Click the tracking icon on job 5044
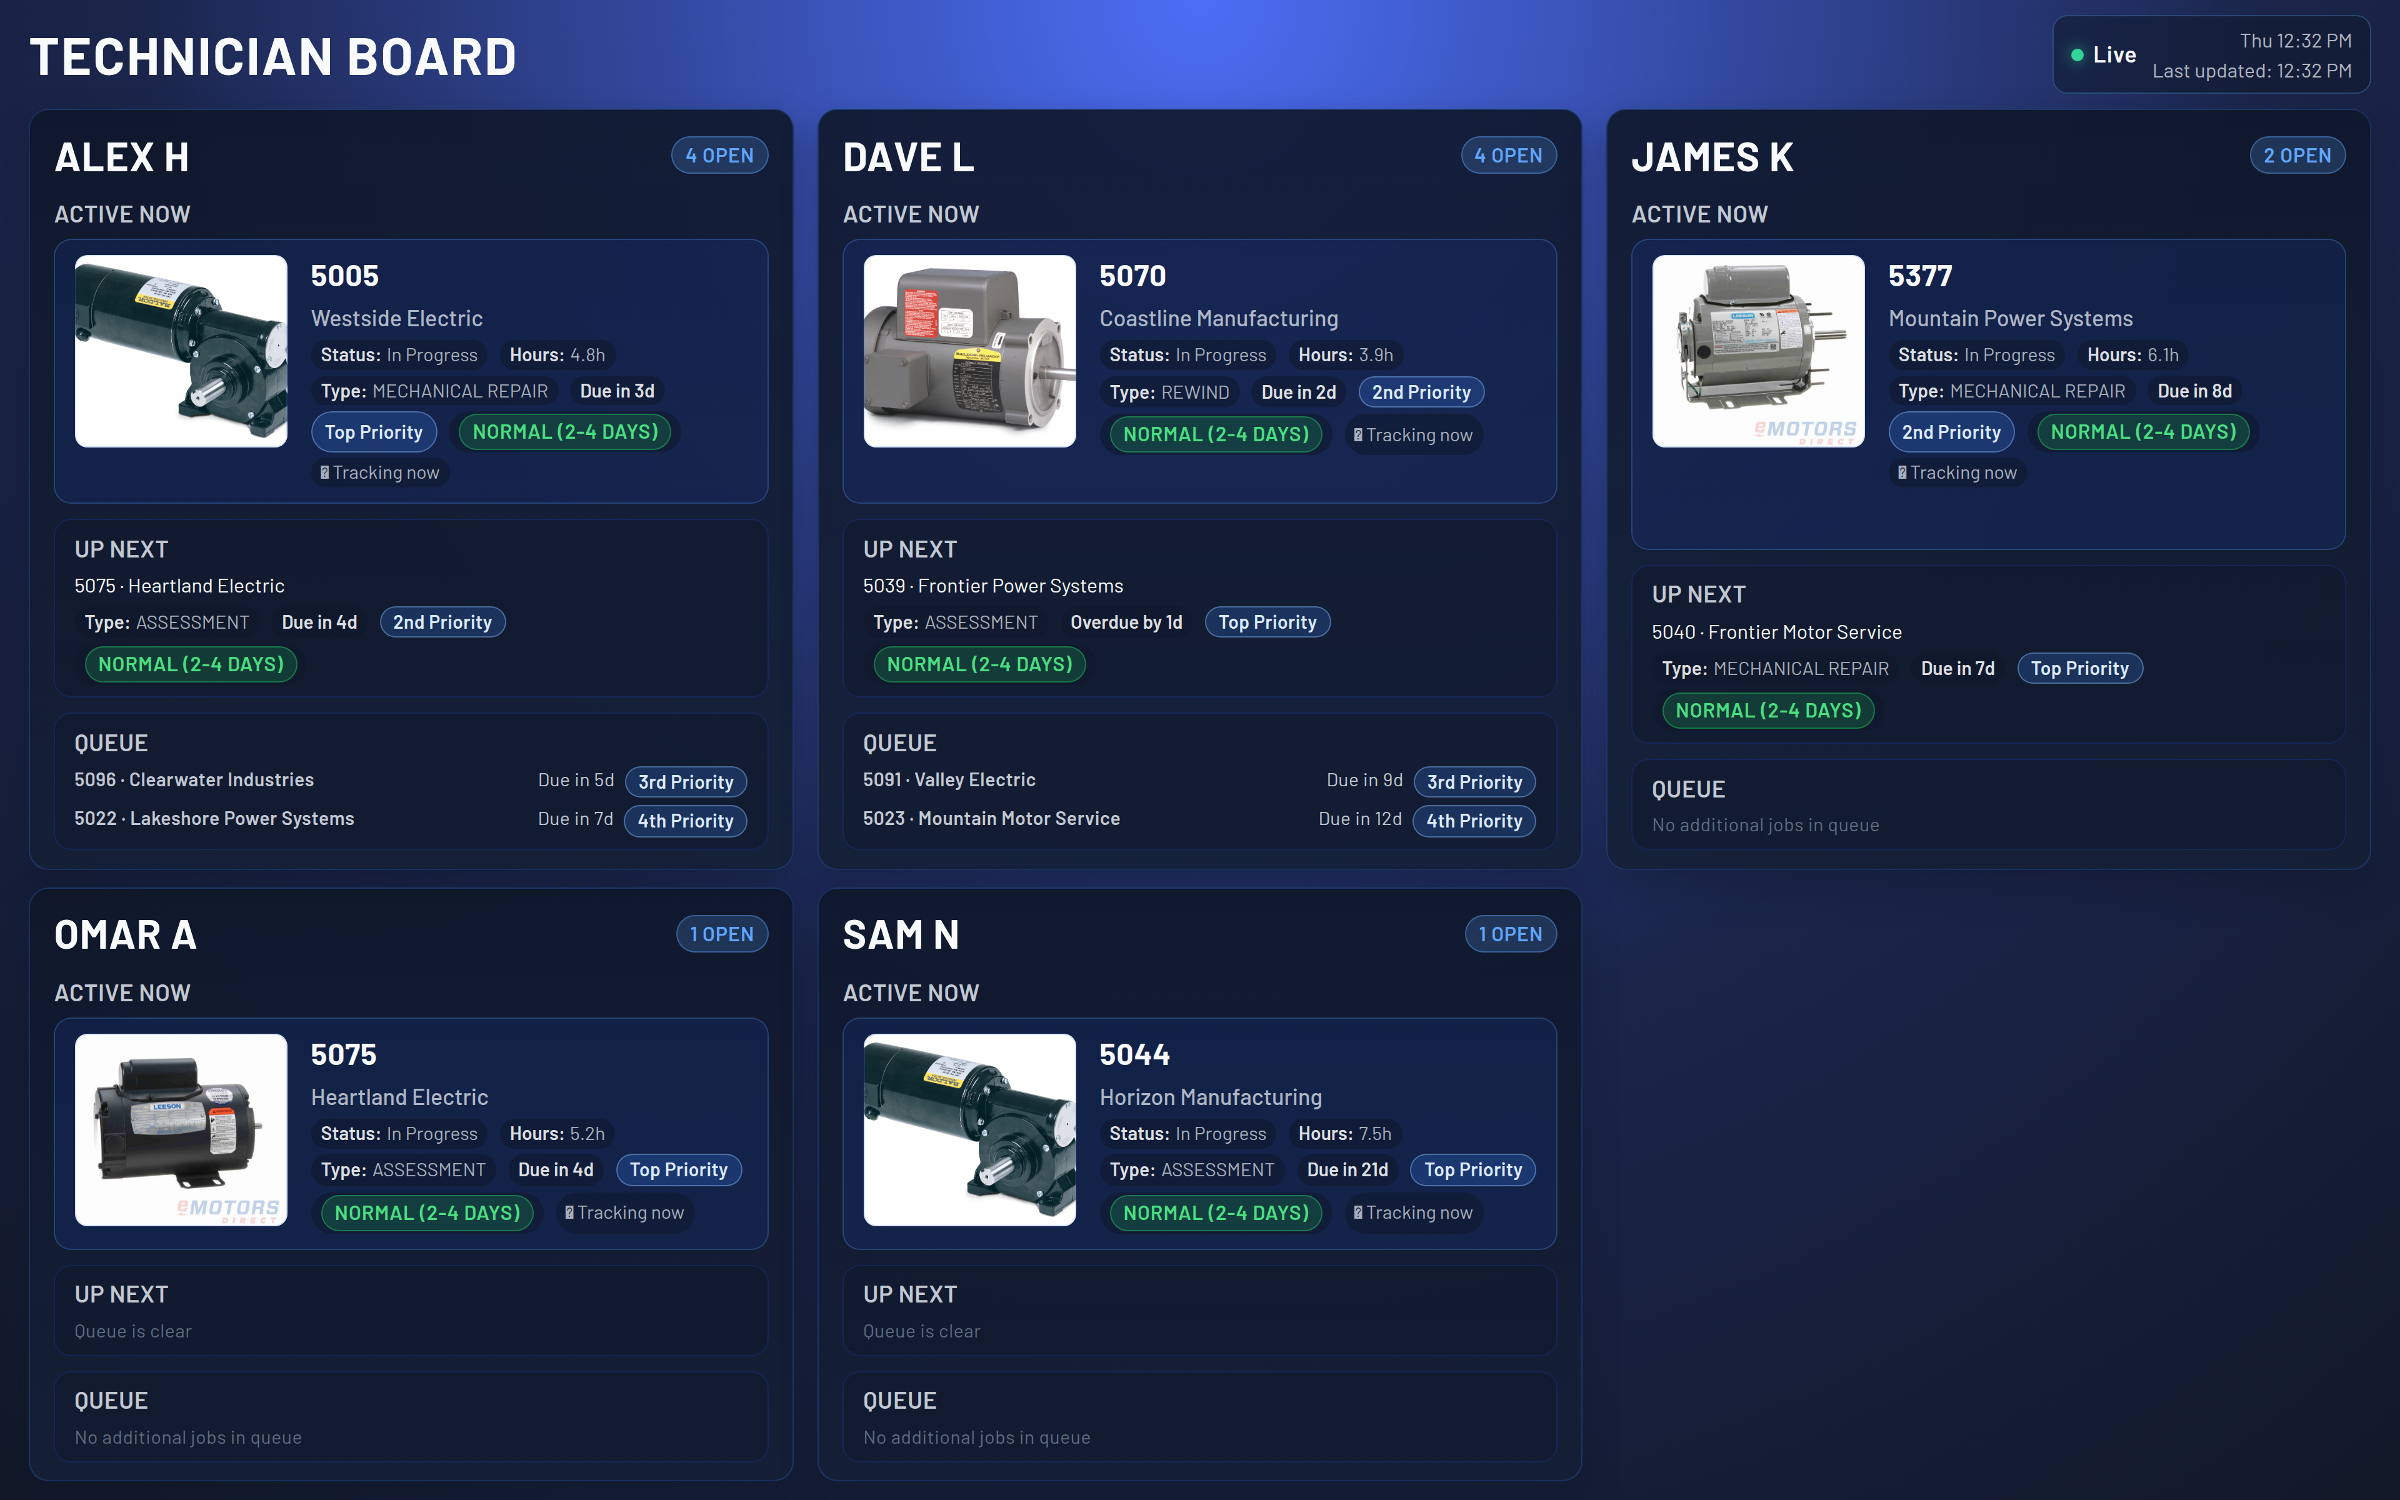The height and width of the screenshot is (1500, 2400). [1357, 1212]
